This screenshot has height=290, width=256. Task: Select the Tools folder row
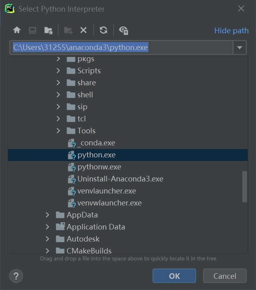[128, 131]
